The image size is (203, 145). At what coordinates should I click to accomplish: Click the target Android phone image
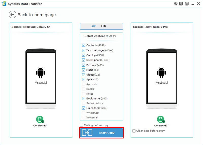tap(162, 79)
